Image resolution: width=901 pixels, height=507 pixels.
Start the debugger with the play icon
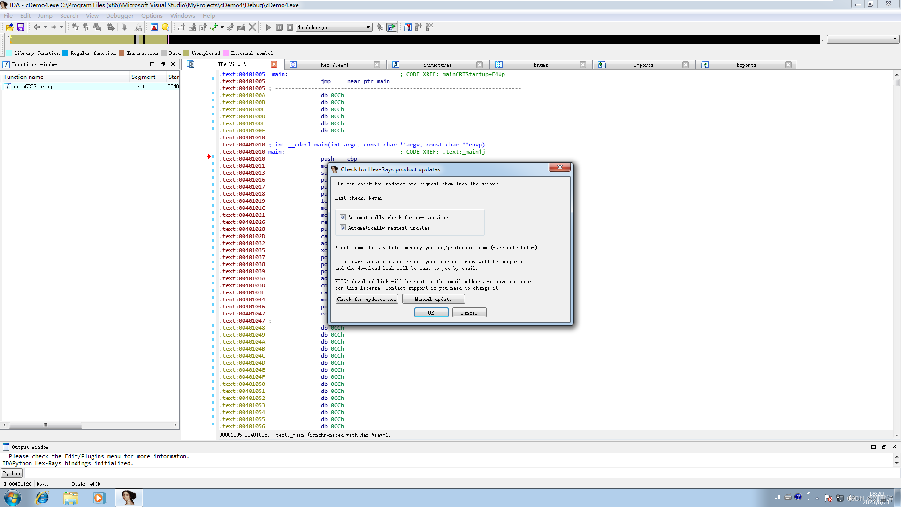268,27
